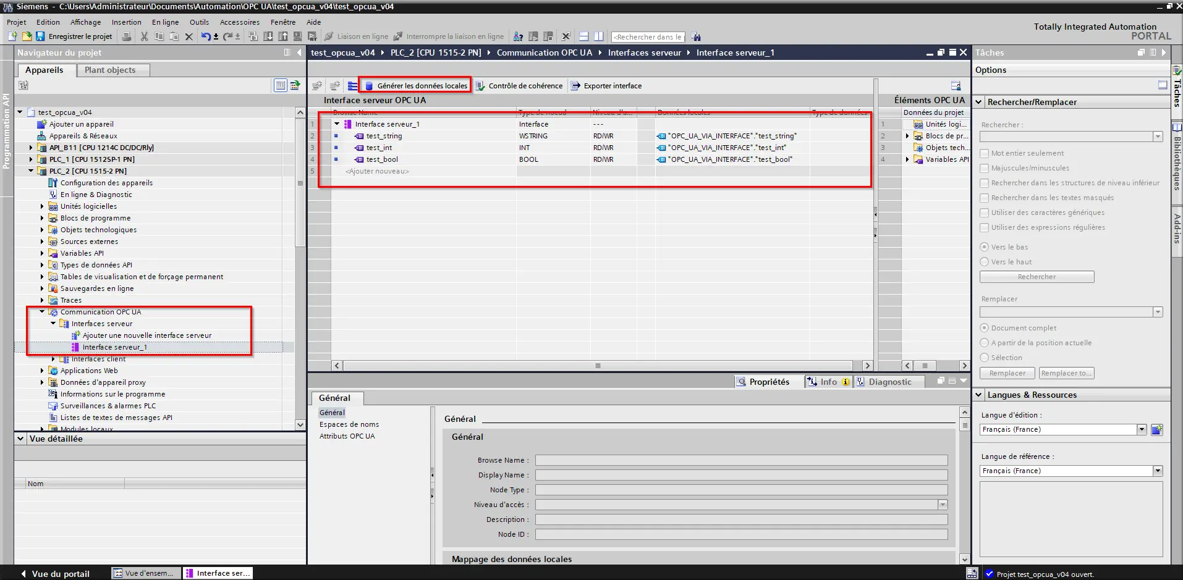This screenshot has height=580, width=1183.
Task: Check 'Rechercher dans les structures de niveau inférieur'
Action: tap(985, 183)
